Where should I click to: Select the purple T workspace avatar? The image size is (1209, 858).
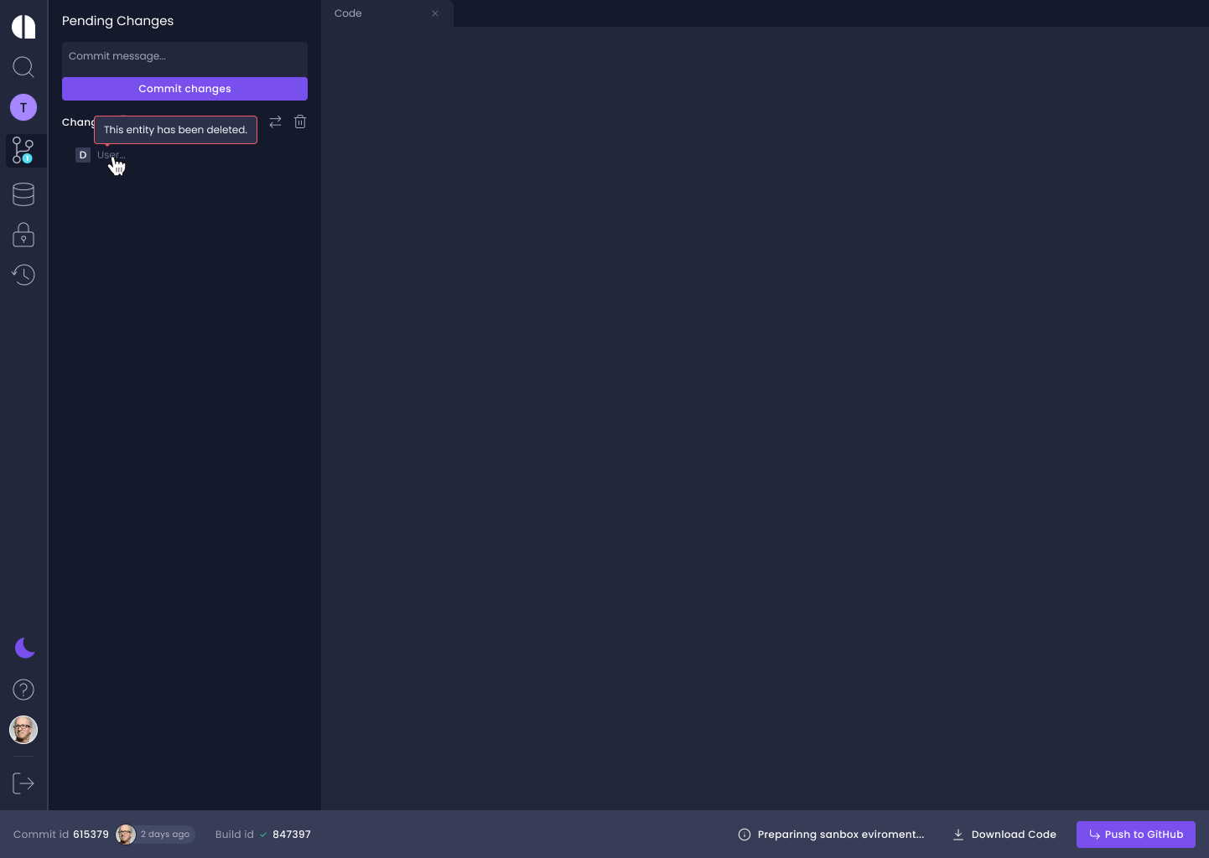point(23,107)
